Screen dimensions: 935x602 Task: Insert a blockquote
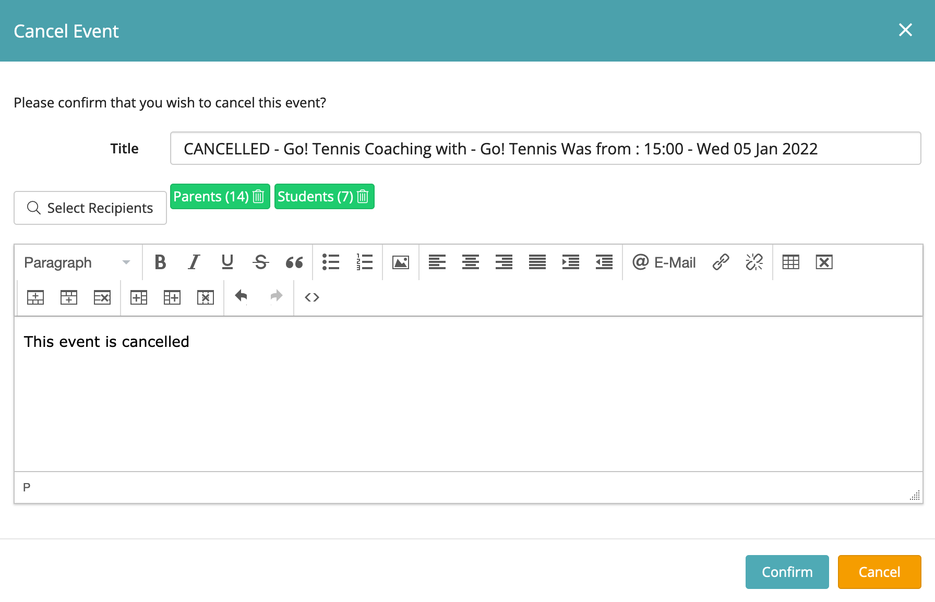[x=294, y=262]
